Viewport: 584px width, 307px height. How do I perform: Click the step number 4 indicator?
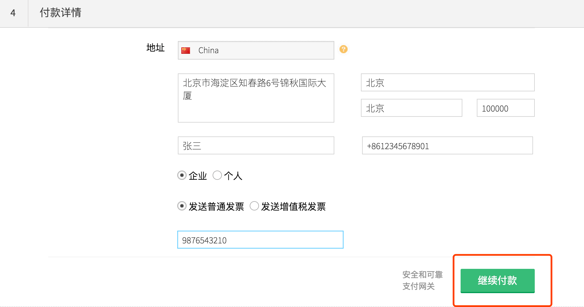click(x=13, y=13)
